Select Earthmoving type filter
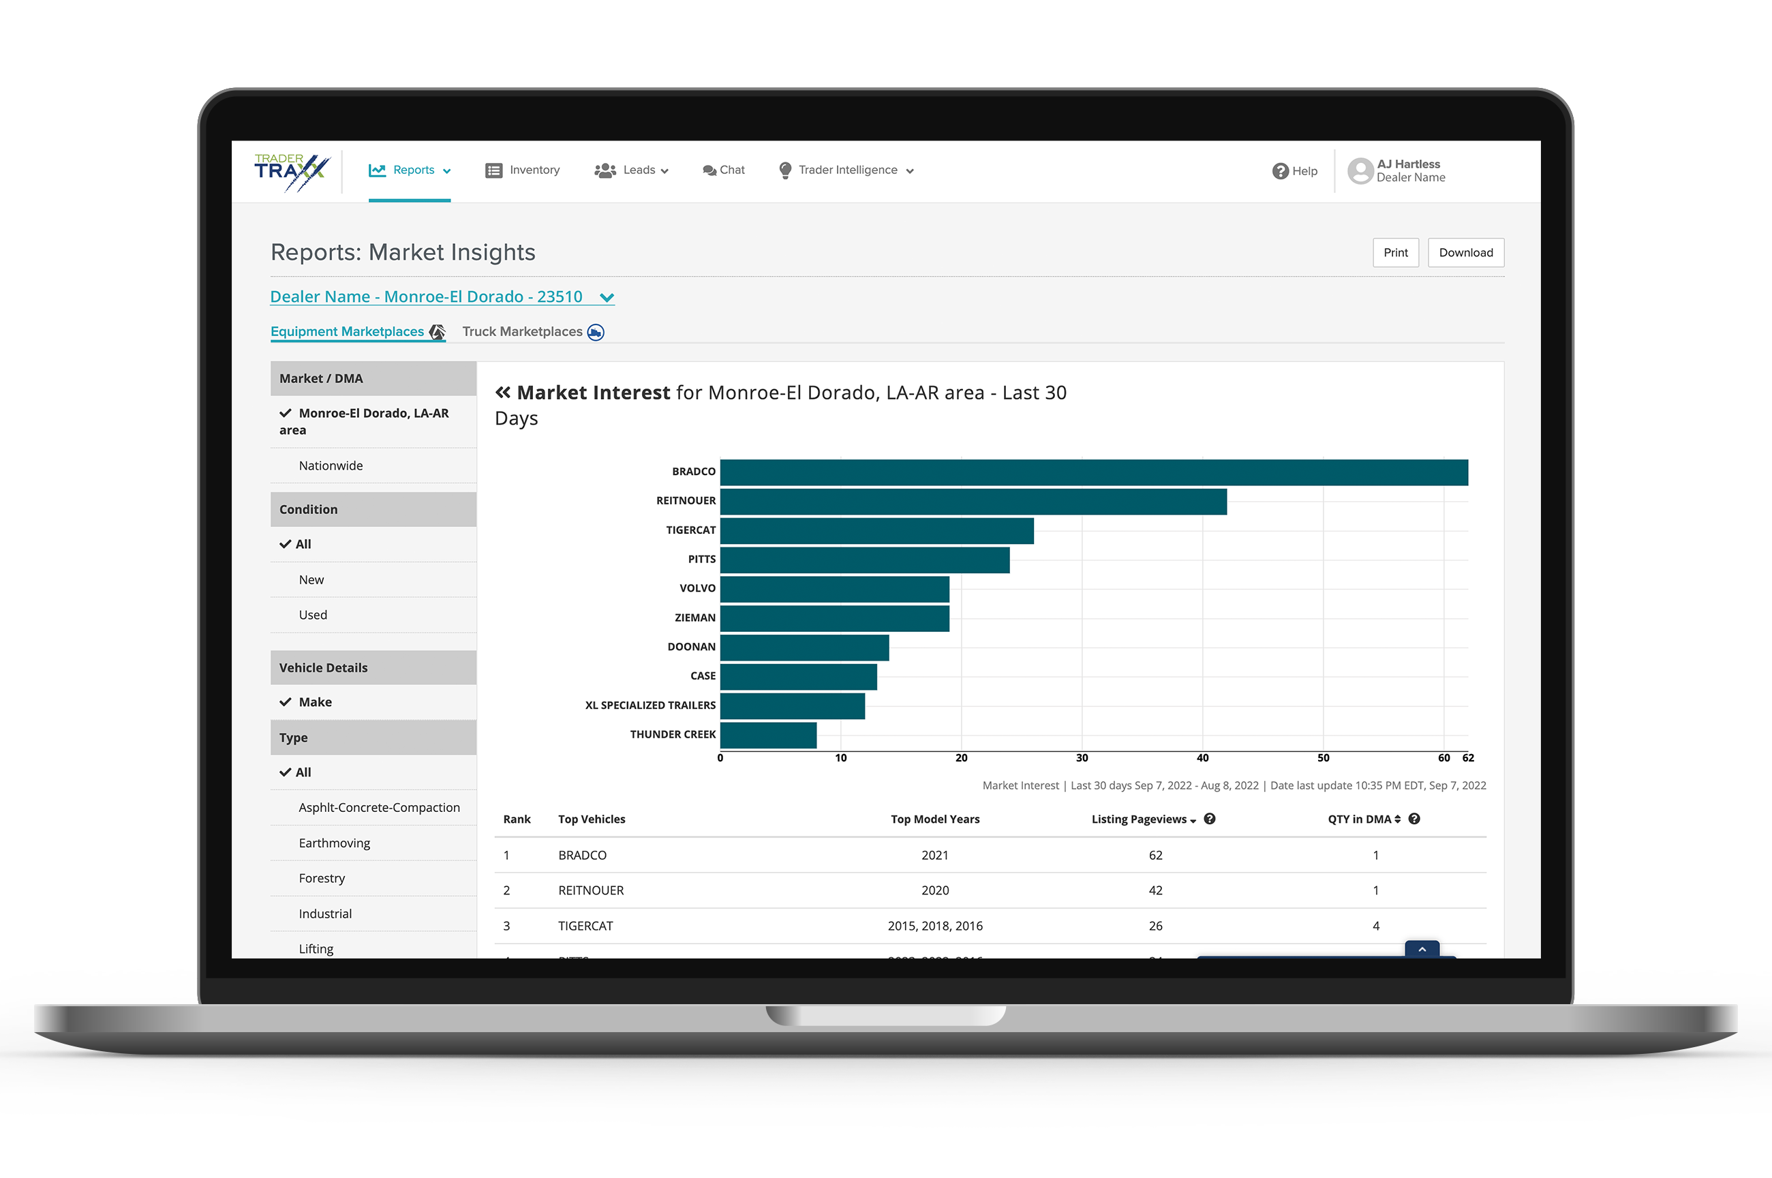Image resolution: width=1772 pixels, height=1178 pixels. click(373, 843)
